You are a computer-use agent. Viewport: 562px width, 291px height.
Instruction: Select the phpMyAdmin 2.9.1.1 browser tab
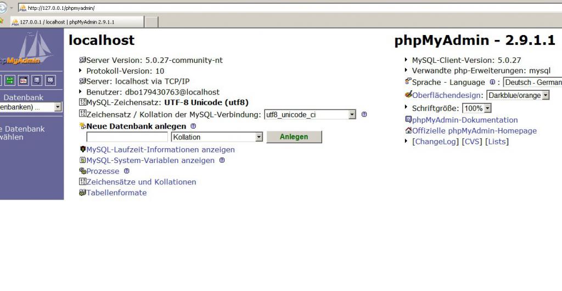click(x=77, y=22)
